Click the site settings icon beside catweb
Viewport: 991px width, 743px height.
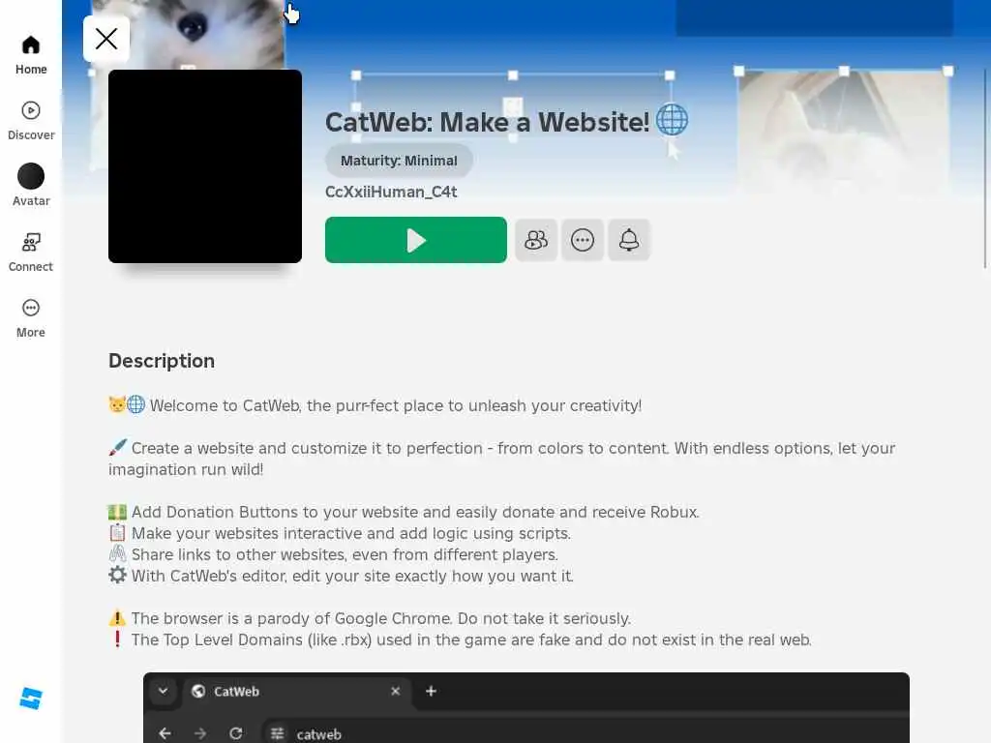pyautogui.click(x=277, y=733)
